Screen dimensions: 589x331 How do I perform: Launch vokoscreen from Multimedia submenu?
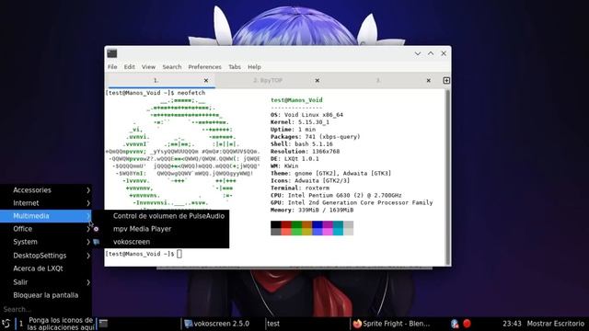click(x=161, y=242)
